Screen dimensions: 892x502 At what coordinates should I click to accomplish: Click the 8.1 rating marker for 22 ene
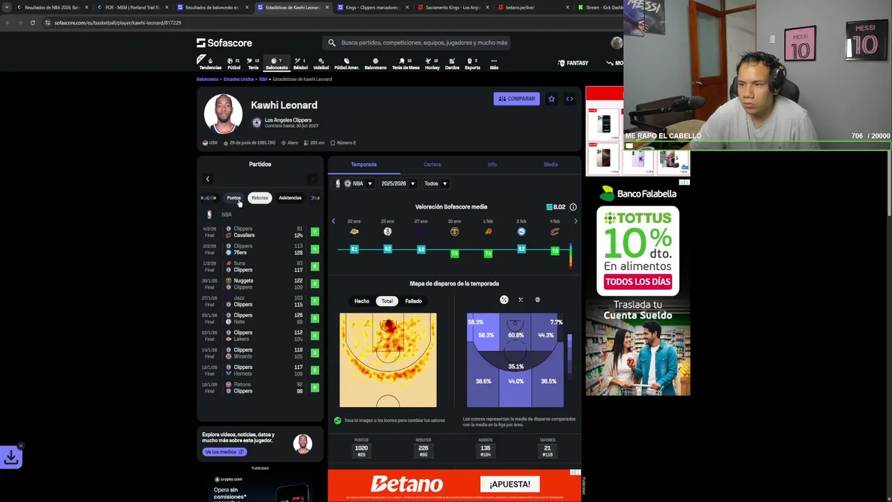354,249
